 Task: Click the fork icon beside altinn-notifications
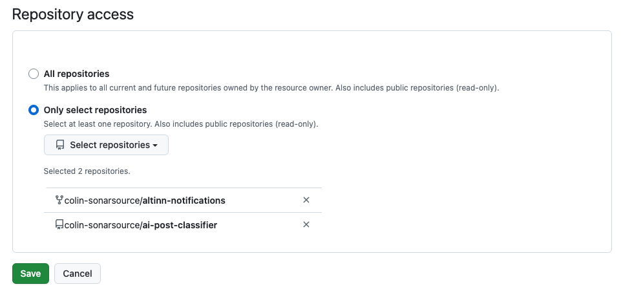[59, 200]
